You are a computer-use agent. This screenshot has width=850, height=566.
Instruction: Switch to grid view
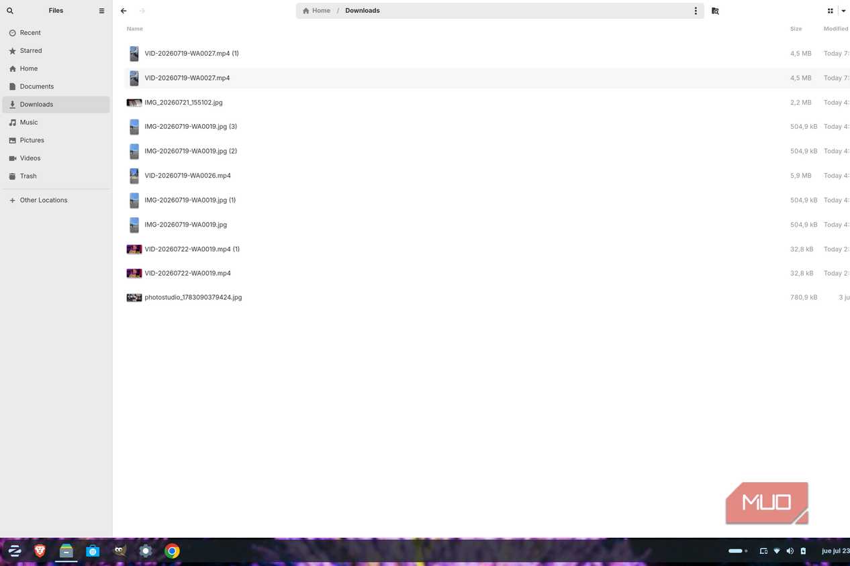(831, 11)
